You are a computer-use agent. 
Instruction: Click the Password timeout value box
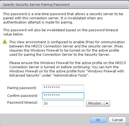[63, 104]
